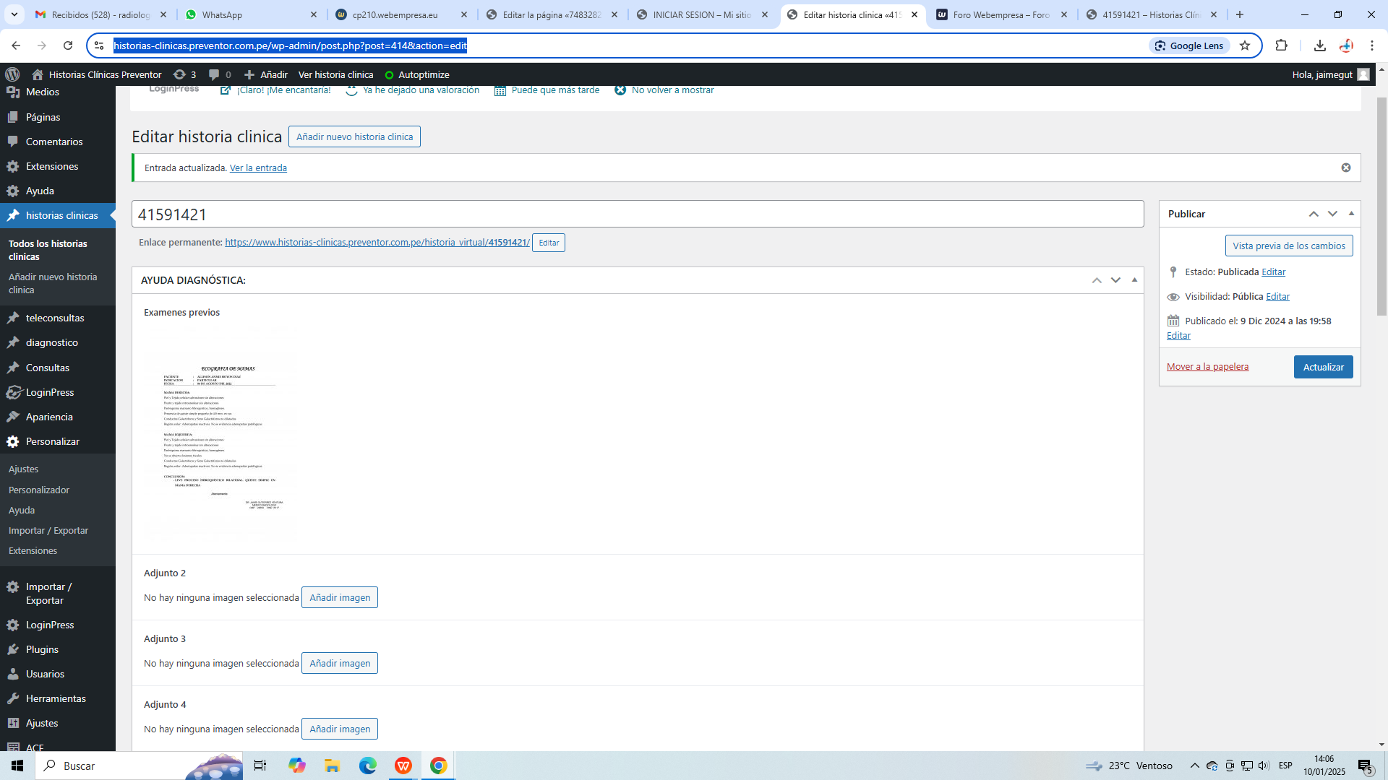Screen dimensions: 1388x780
Task: Open the comments bubble icon in admin bar
Action: click(x=214, y=74)
